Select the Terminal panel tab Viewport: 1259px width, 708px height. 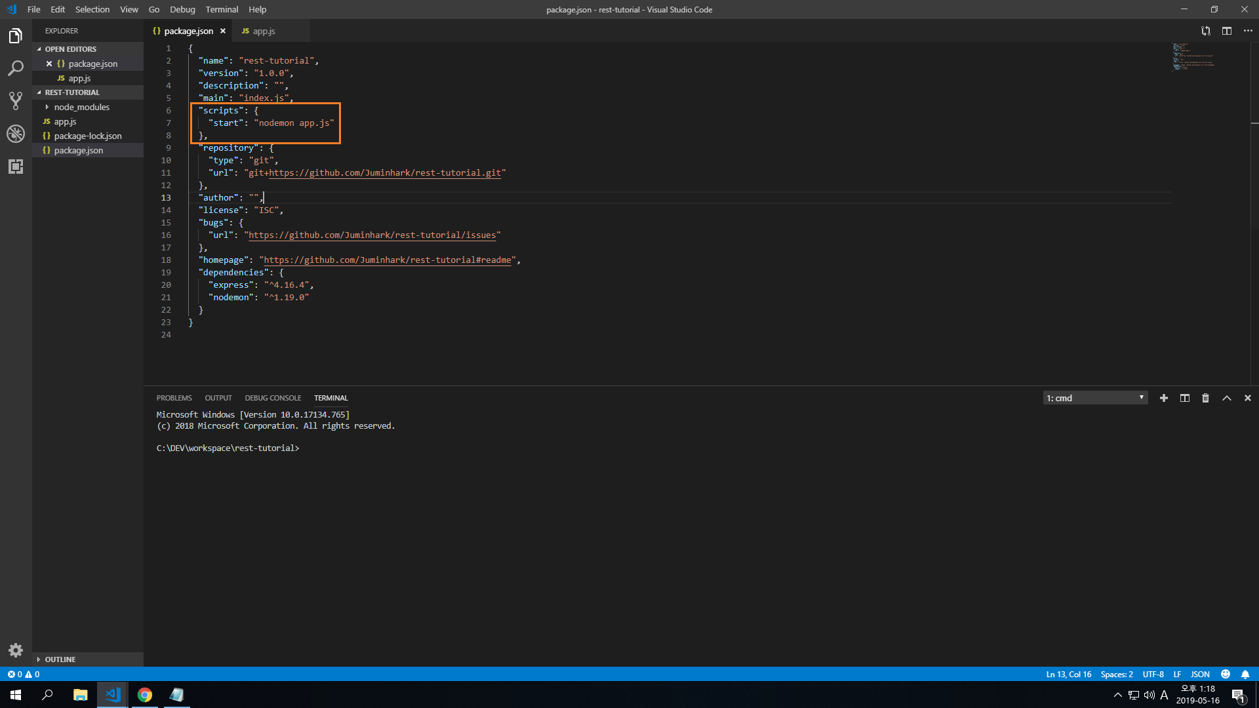tap(330, 398)
